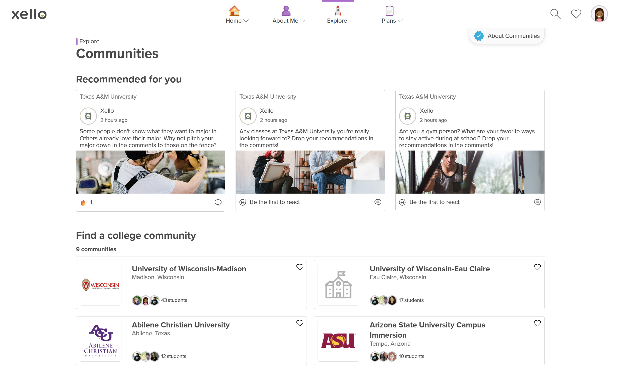Open comments on the major post
The height and width of the screenshot is (365, 621).
pyautogui.click(x=218, y=202)
